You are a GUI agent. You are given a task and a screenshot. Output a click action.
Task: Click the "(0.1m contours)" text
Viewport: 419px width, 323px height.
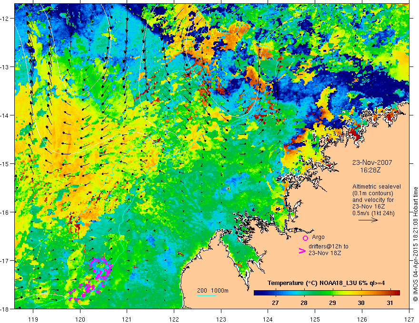coord(373,193)
